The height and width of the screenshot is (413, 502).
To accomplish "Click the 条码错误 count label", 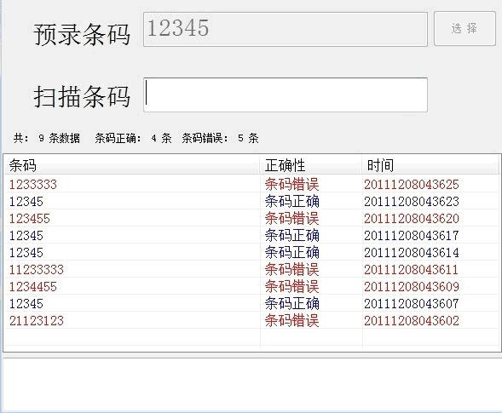I will click(220, 138).
